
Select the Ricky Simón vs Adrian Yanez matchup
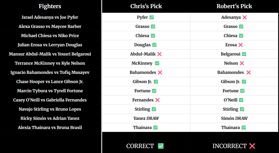(50, 118)
